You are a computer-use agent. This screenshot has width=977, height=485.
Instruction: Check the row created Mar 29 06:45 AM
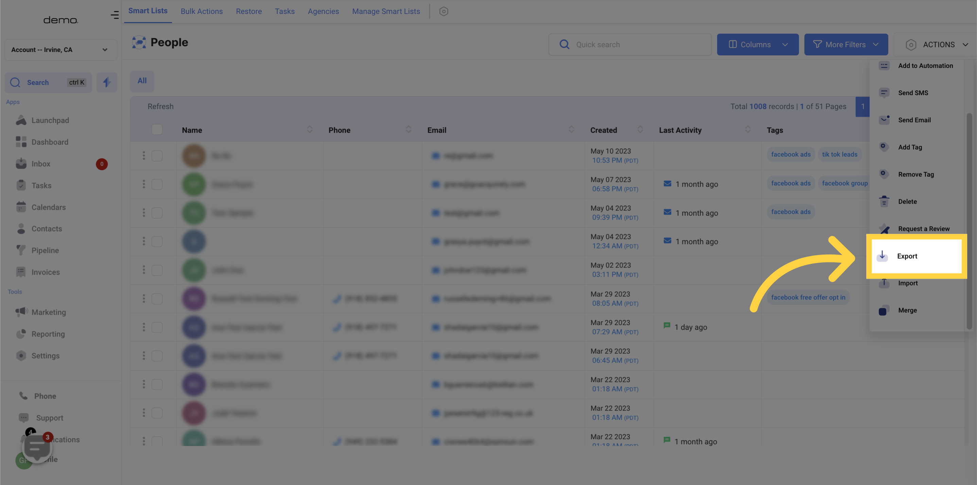[x=157, y=356]
